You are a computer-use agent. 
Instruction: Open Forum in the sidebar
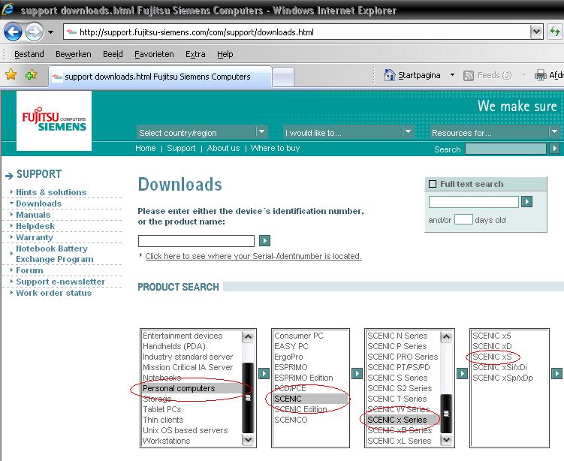29,270
